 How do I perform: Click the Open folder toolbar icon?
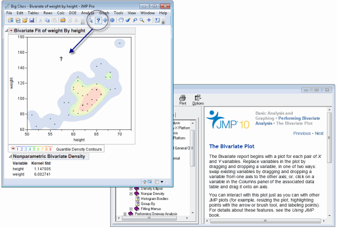click(x=25, y=20)
